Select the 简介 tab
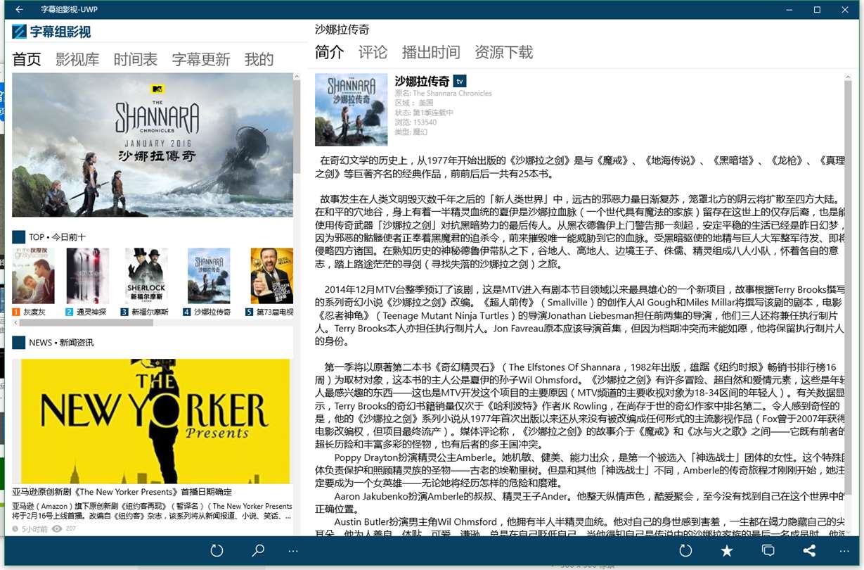The width and height of the screenshot is (864, 570). point(330,52)
